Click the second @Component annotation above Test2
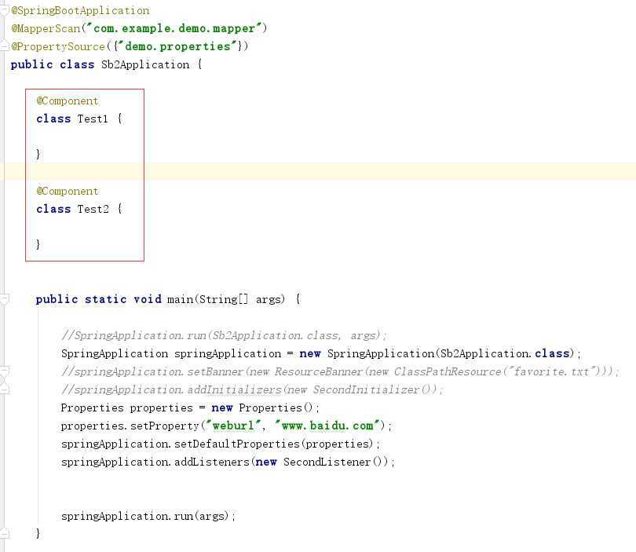The width and height of the screenshot is (636, 552). coord(68,191)
